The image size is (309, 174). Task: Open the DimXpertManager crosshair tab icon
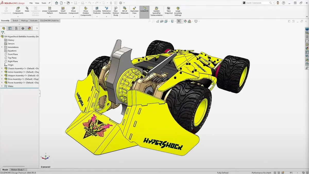tap(23, 28)
